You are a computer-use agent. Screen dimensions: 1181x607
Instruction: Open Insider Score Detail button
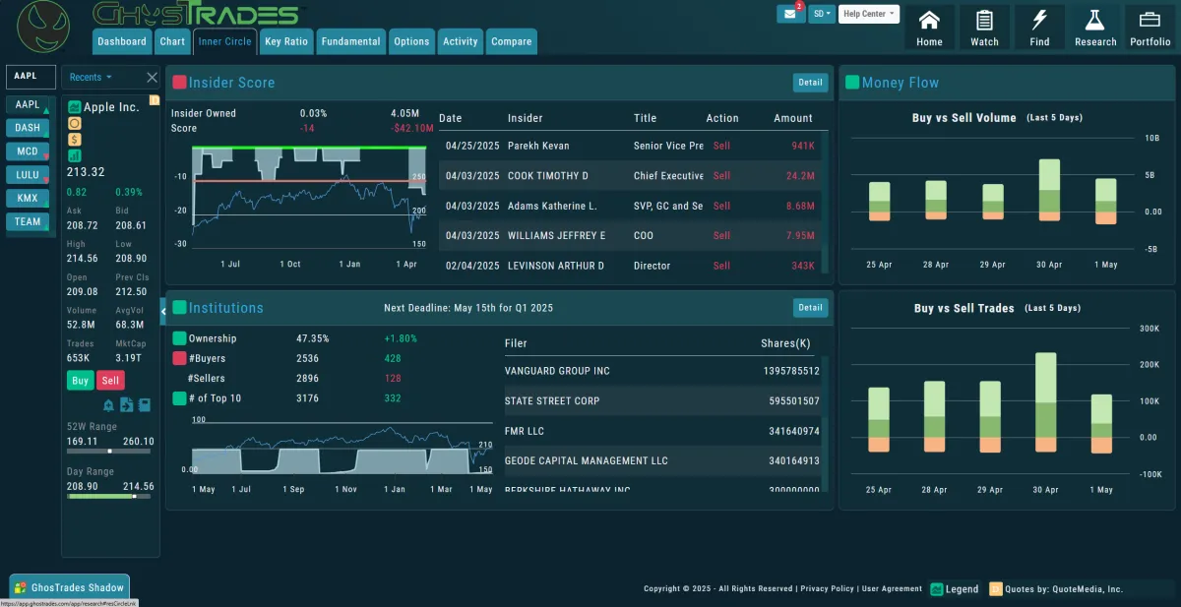810,83
